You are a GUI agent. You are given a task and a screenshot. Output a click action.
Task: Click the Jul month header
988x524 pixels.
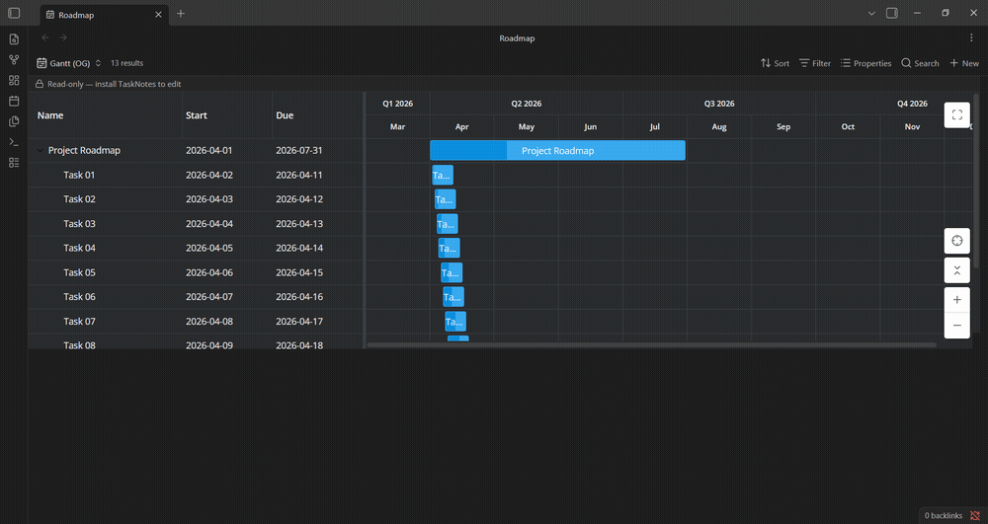pyautogui.click(x=655, y=126)
